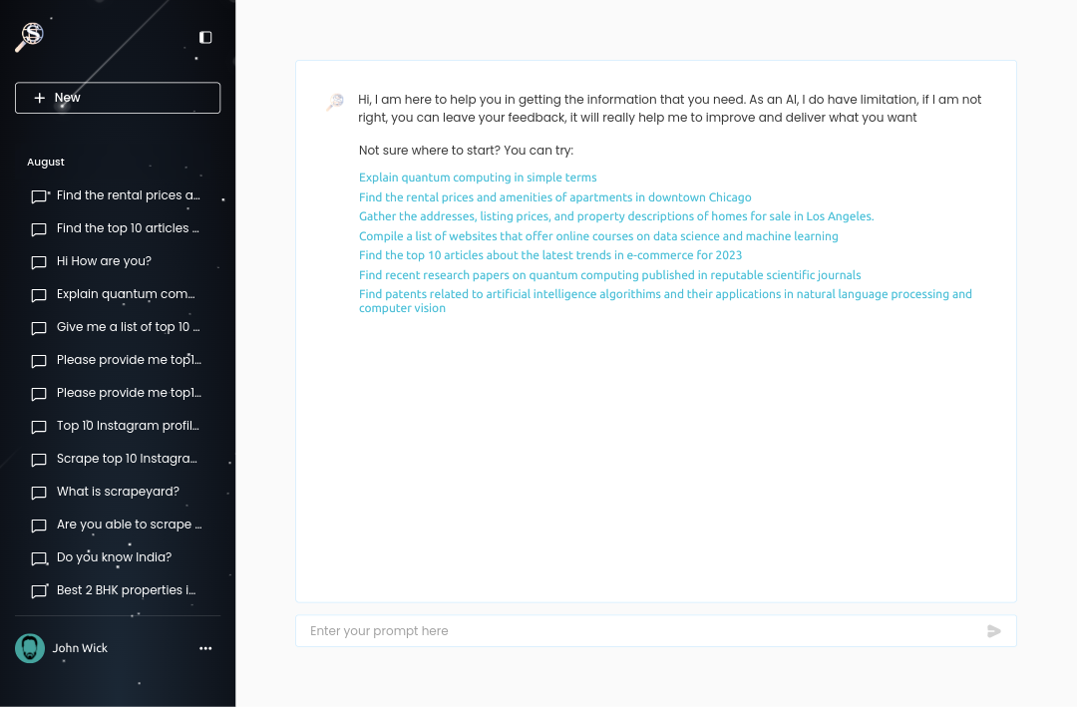Screen dimensions: 1077x707
Task: Open 'Find the rental prices' chat history
Action: coord(128,195)
